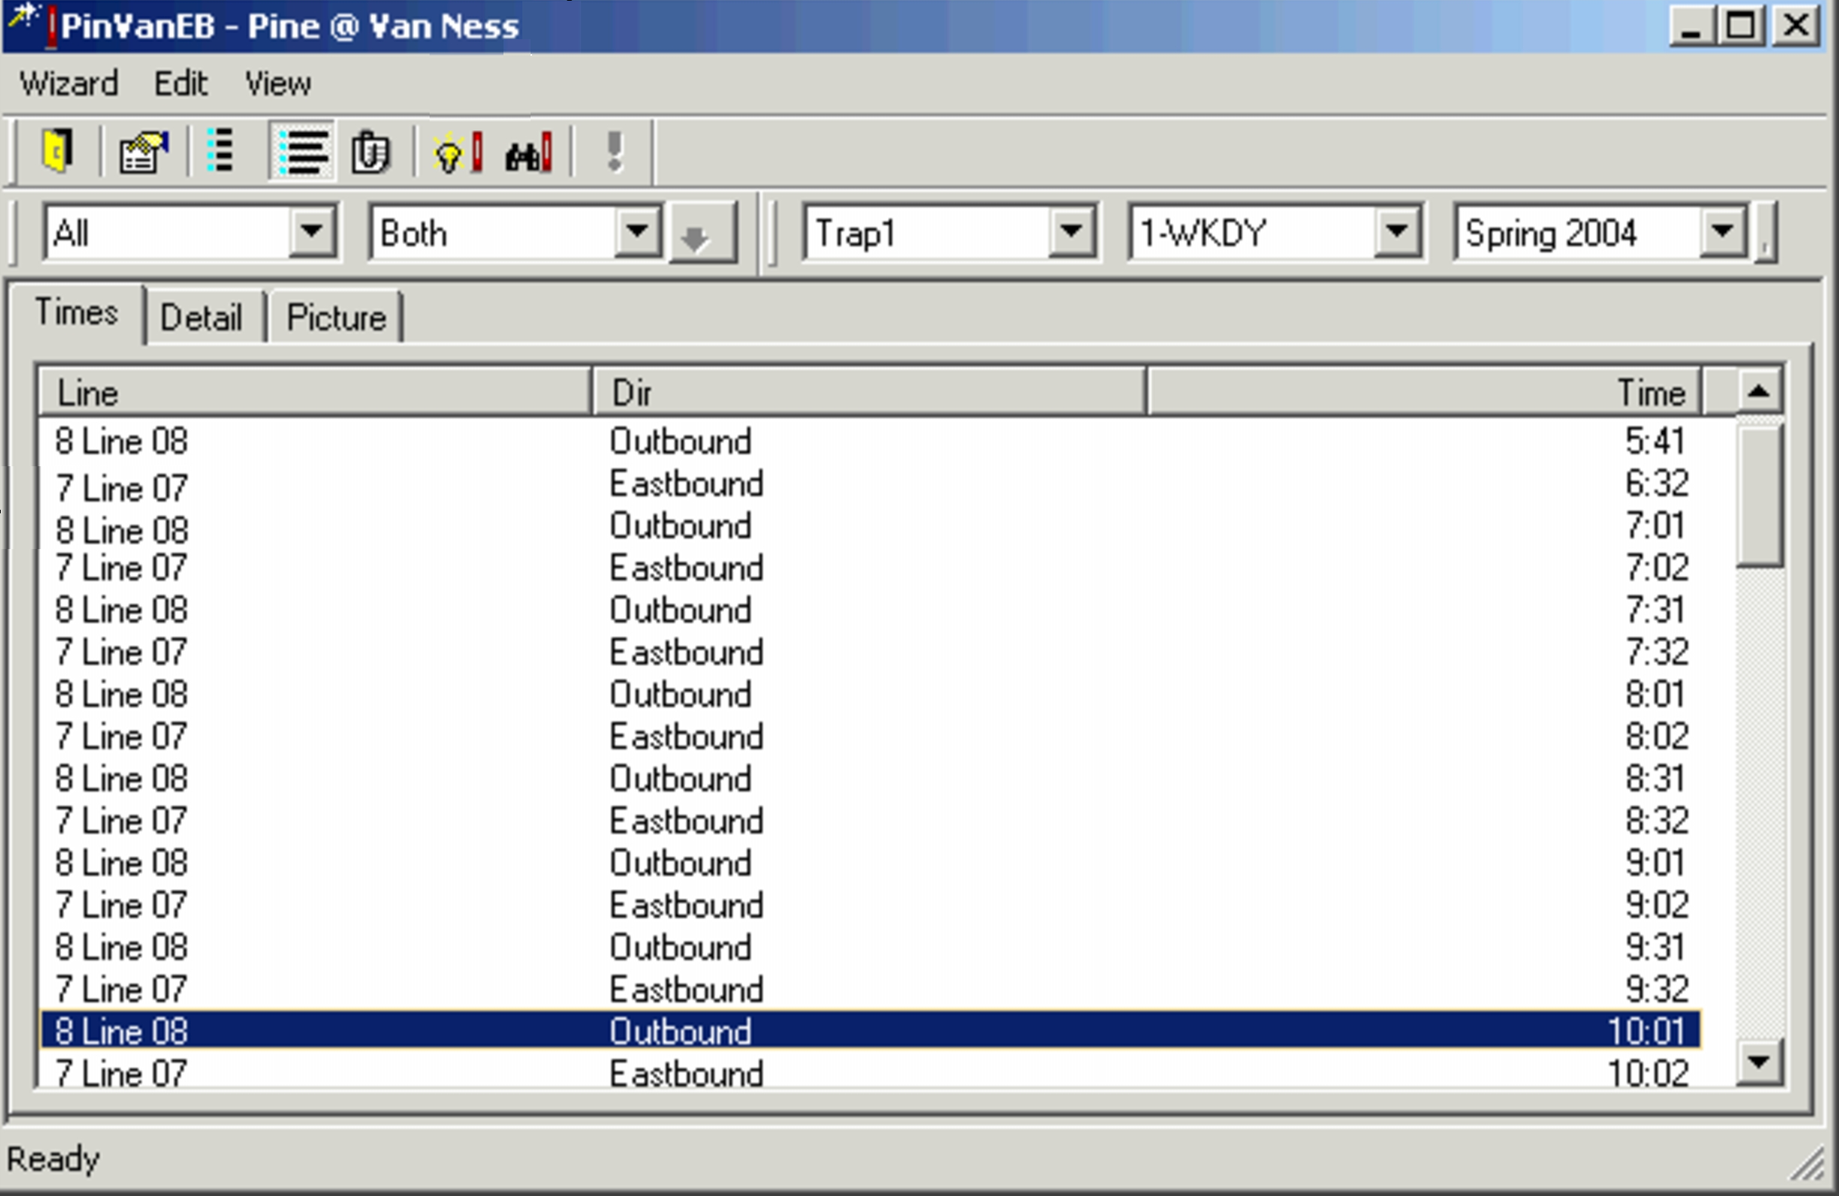This screenshot has width=1839, height=1196.
Task: Click the 1-WKDY dropdown arrow
Action: (1397, 232)
